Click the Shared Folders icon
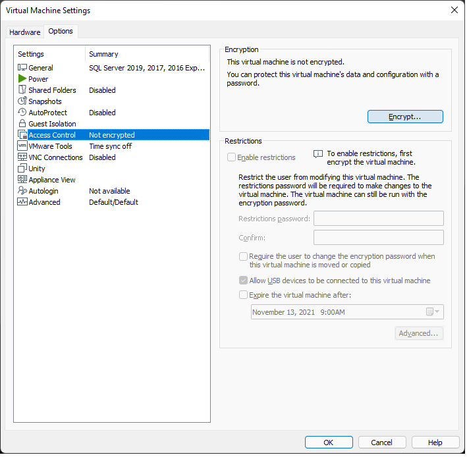This screenshot has width=467, height=457. pyautogui.click(x=22, y=90)
